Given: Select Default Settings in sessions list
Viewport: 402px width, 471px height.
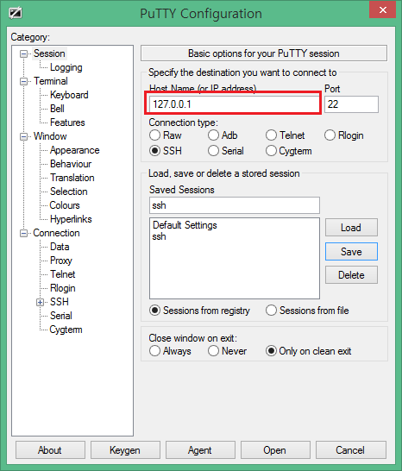Looking at the screenshot, I should pos(185,225).
